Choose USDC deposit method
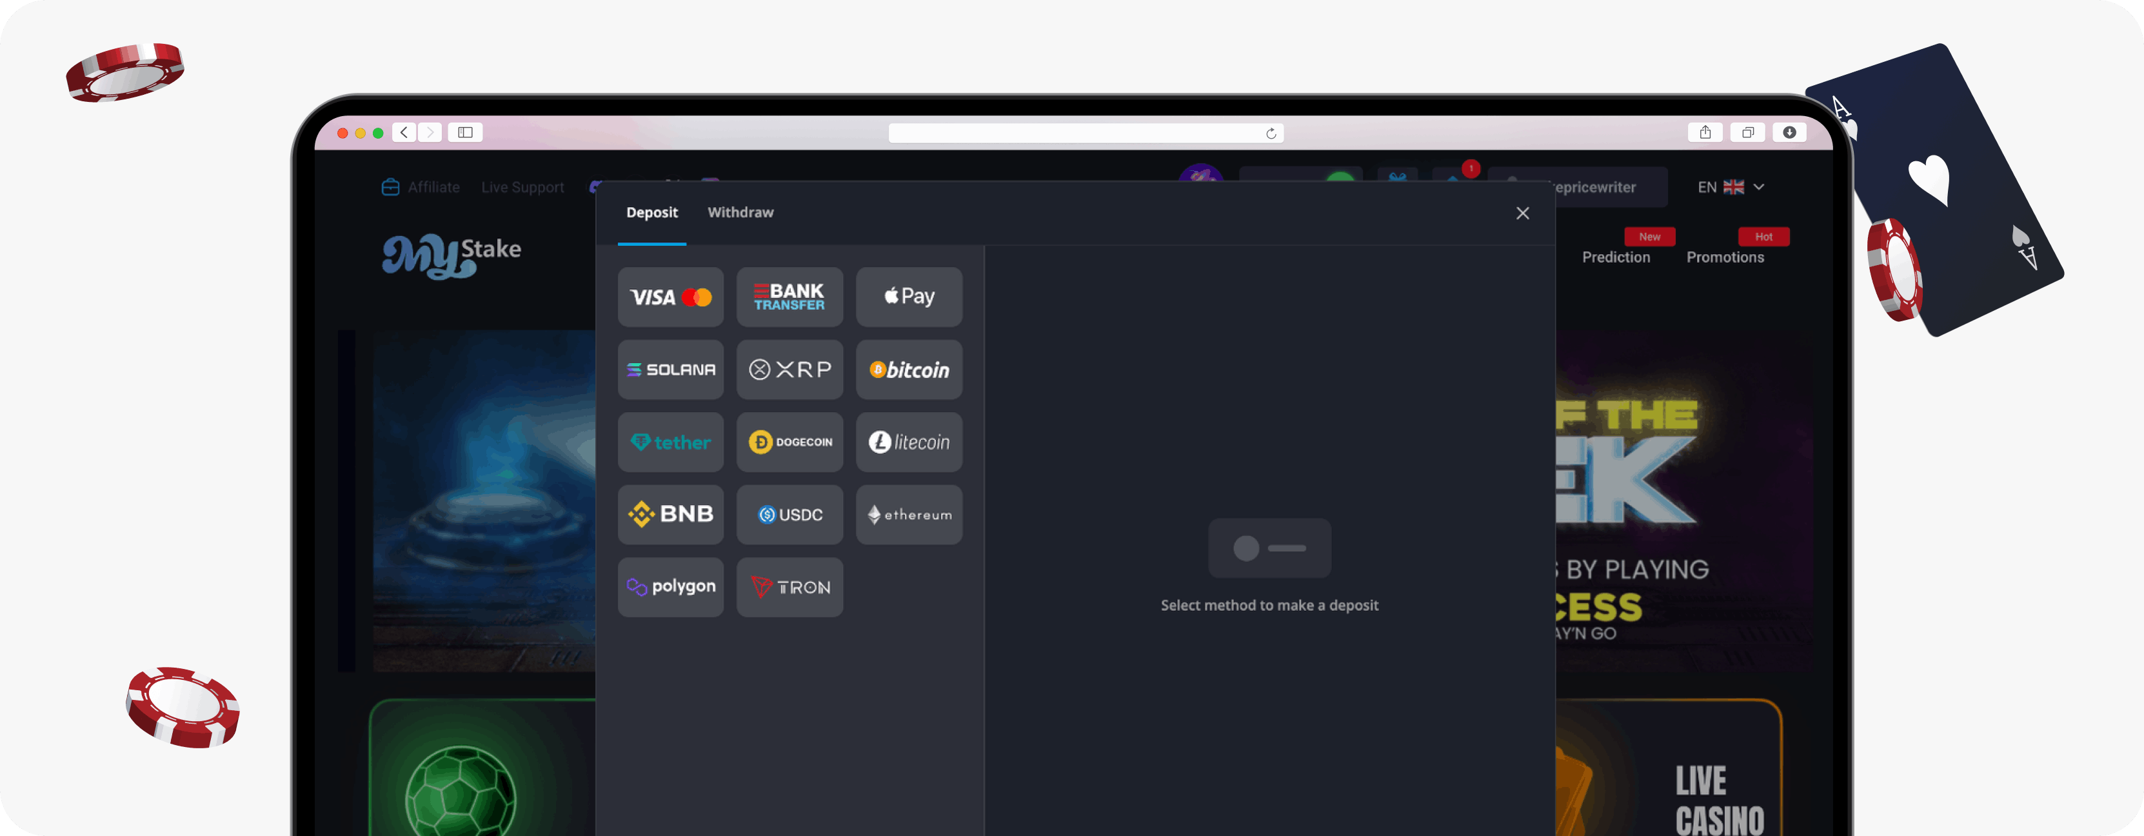Screen dimensions: 2144x836 pos(789,515)
